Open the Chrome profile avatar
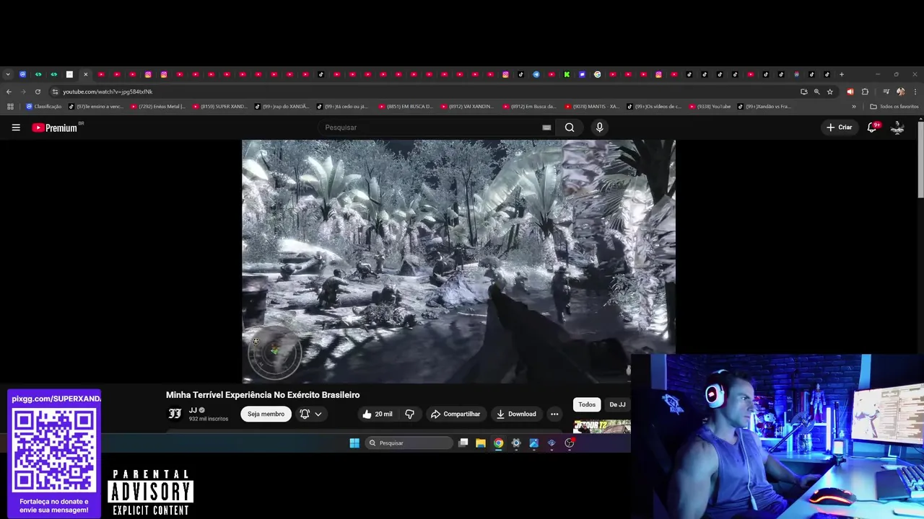The width and height of the screenshot is (924, 519). pos(900,92)
